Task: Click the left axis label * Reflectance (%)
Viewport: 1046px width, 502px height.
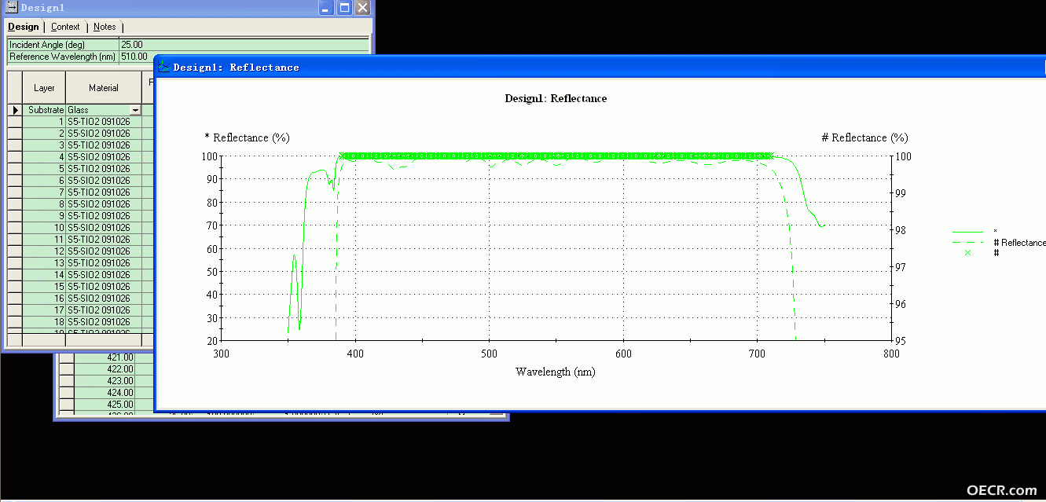Action: [247, 137]
